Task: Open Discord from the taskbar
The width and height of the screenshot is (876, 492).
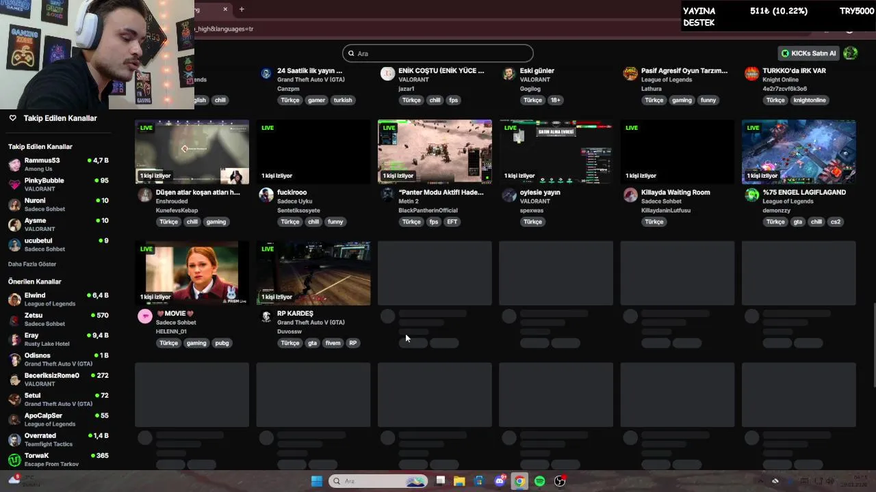Action: pos(500,481)
